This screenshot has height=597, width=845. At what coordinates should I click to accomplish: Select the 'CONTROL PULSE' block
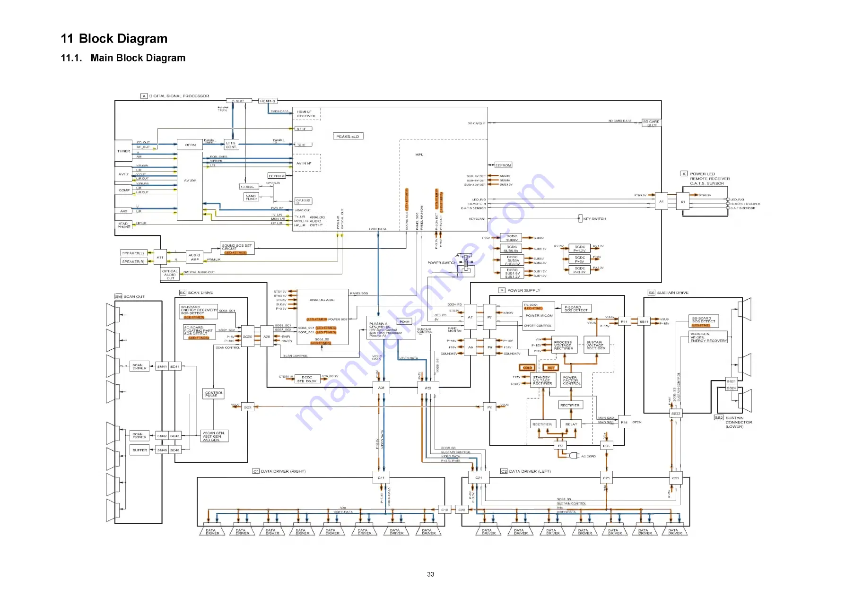214,394
